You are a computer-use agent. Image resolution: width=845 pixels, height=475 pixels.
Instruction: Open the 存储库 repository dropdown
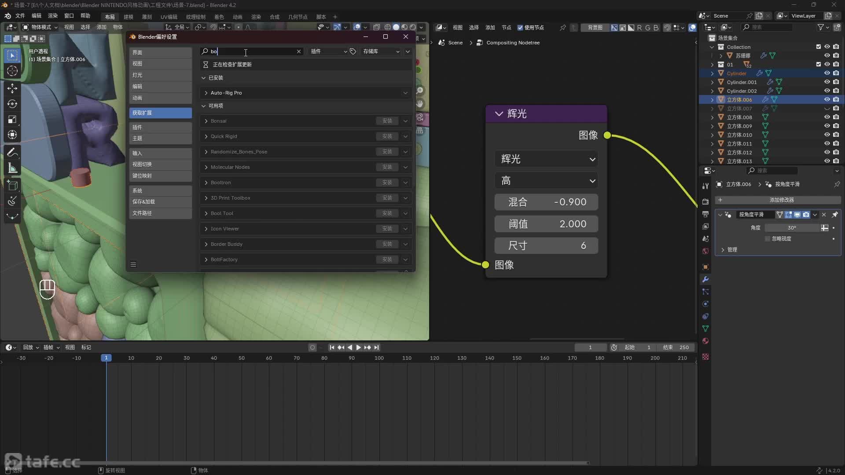click(381, 51)
